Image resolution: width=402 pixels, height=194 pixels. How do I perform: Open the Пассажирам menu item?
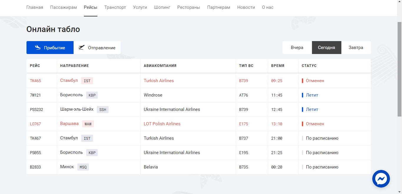64,7
